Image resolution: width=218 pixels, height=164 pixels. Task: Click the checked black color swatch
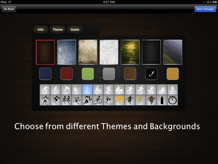(151, 74)
